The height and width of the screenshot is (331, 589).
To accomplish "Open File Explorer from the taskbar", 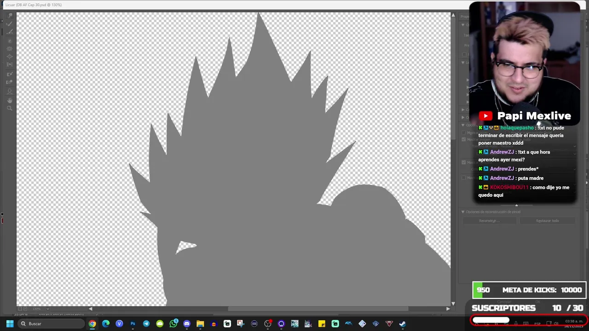I will (x=200, y=324).
